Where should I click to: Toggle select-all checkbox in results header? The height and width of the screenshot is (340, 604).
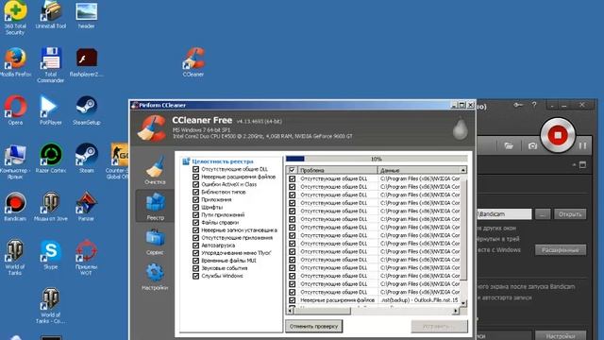pos(292,170)
